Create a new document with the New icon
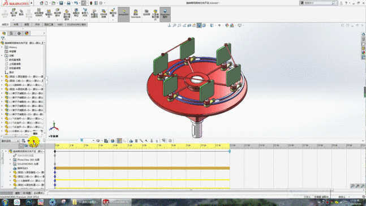366x206 pixels. [x=46, y=3]
